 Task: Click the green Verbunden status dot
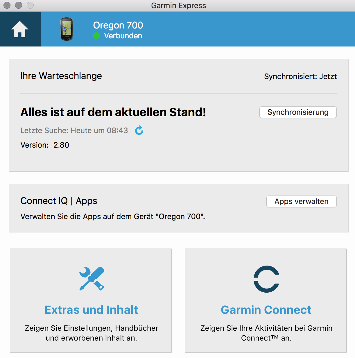pos(96,36)
